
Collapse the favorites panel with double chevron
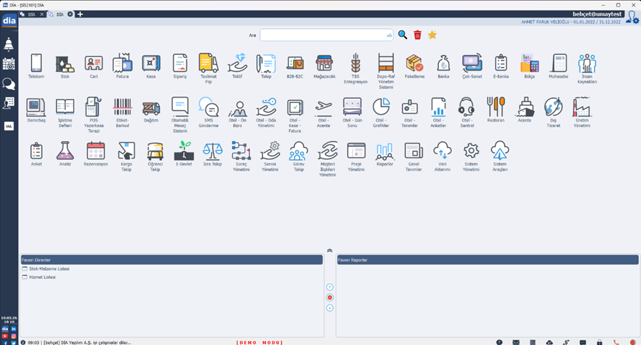[x=330, y=251]
